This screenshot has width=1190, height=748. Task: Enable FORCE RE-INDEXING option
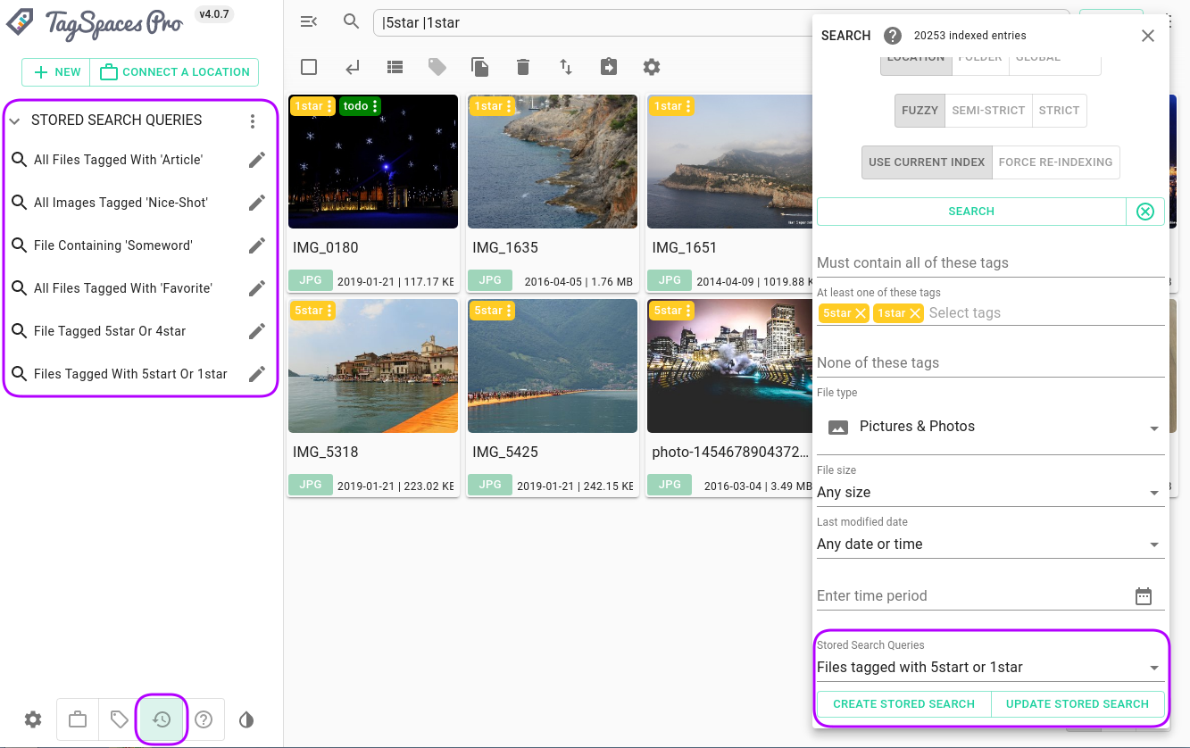(x=1056, y=162)
